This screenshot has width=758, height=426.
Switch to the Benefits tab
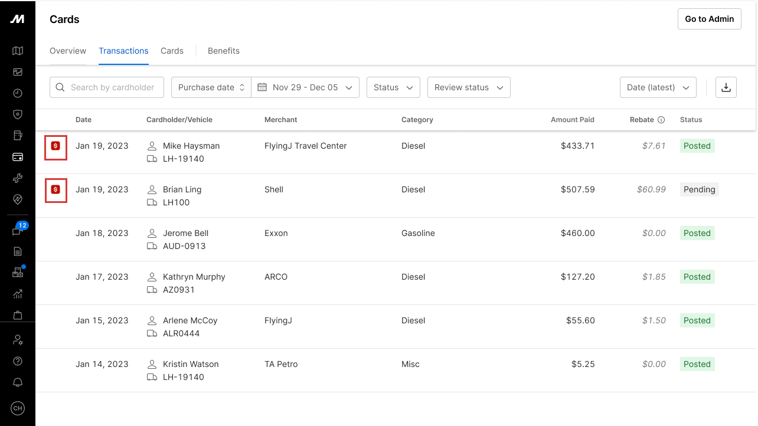pyautogui.click(x=224, y=51)
